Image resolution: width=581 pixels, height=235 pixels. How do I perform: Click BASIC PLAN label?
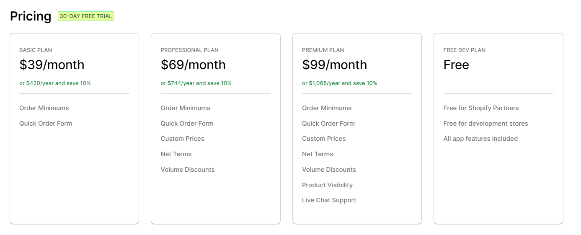point(36,50)
